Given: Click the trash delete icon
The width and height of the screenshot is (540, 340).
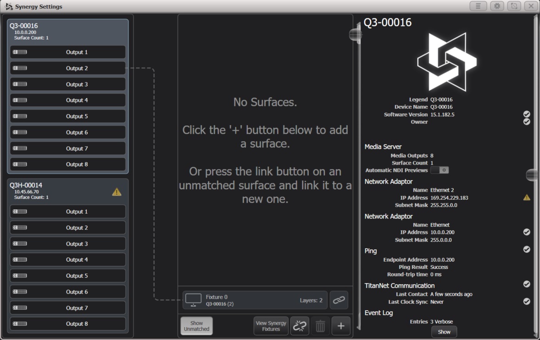Looking at the screenshot, I should point(320,326).
